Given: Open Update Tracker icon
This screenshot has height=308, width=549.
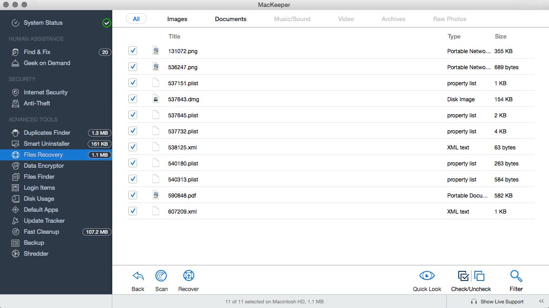Looking at the screenshot, I should 16,221.
